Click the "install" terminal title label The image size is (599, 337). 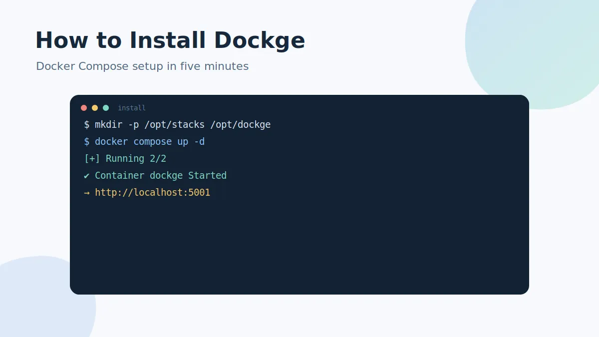pos(132,108)
